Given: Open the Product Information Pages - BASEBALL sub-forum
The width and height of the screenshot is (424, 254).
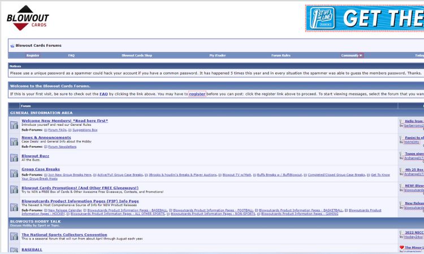Looking at the screenshot, I should click(127, 211).
